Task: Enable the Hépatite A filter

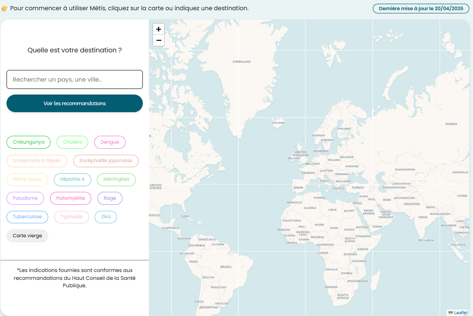Action: (72, 179)
